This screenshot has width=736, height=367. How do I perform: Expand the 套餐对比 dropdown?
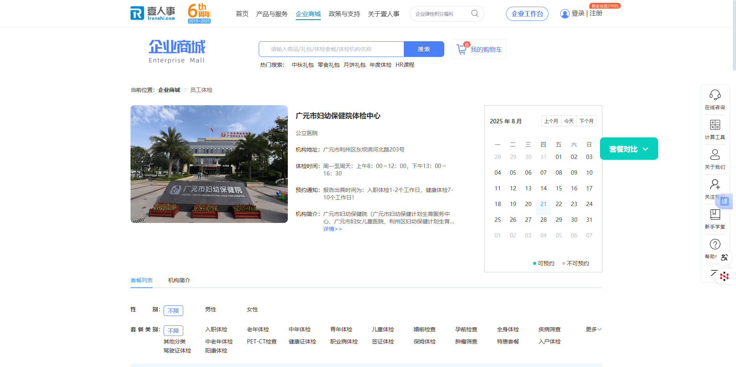(x=629, y=149)
